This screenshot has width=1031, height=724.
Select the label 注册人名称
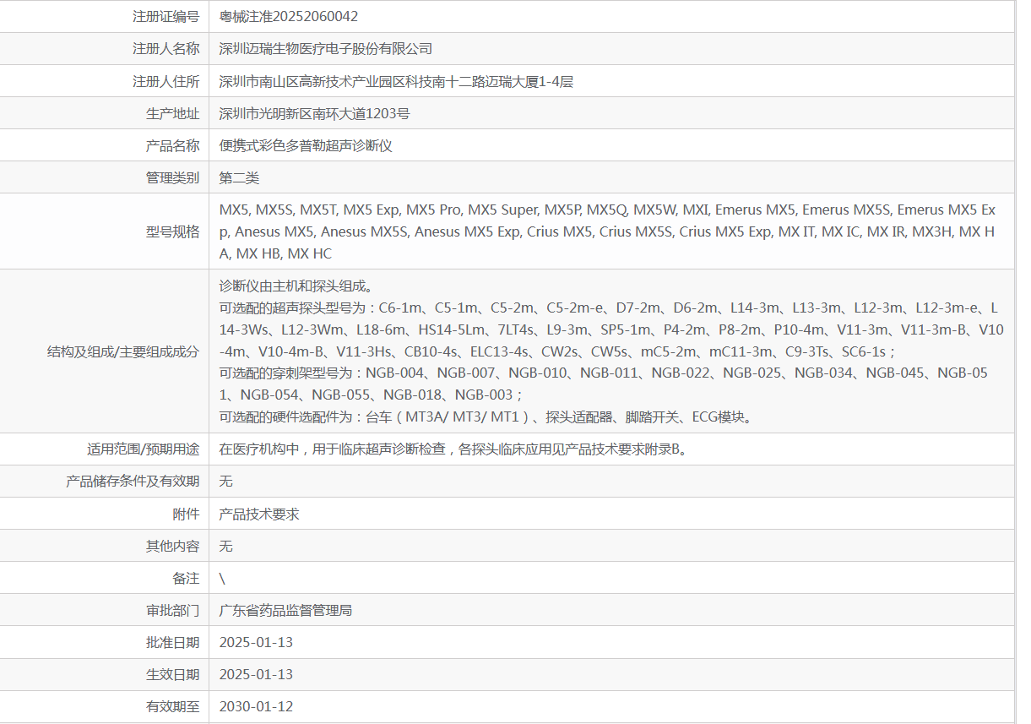pyautogui.click(x=166, y=49)
